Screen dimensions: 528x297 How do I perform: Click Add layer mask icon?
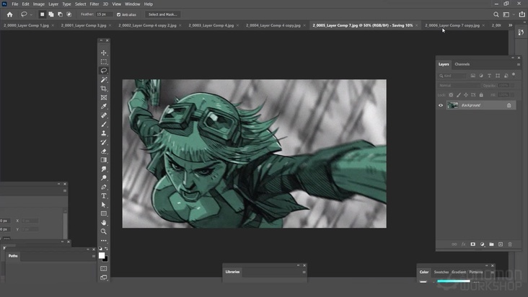pyautogui.click(x=472, y=244)
